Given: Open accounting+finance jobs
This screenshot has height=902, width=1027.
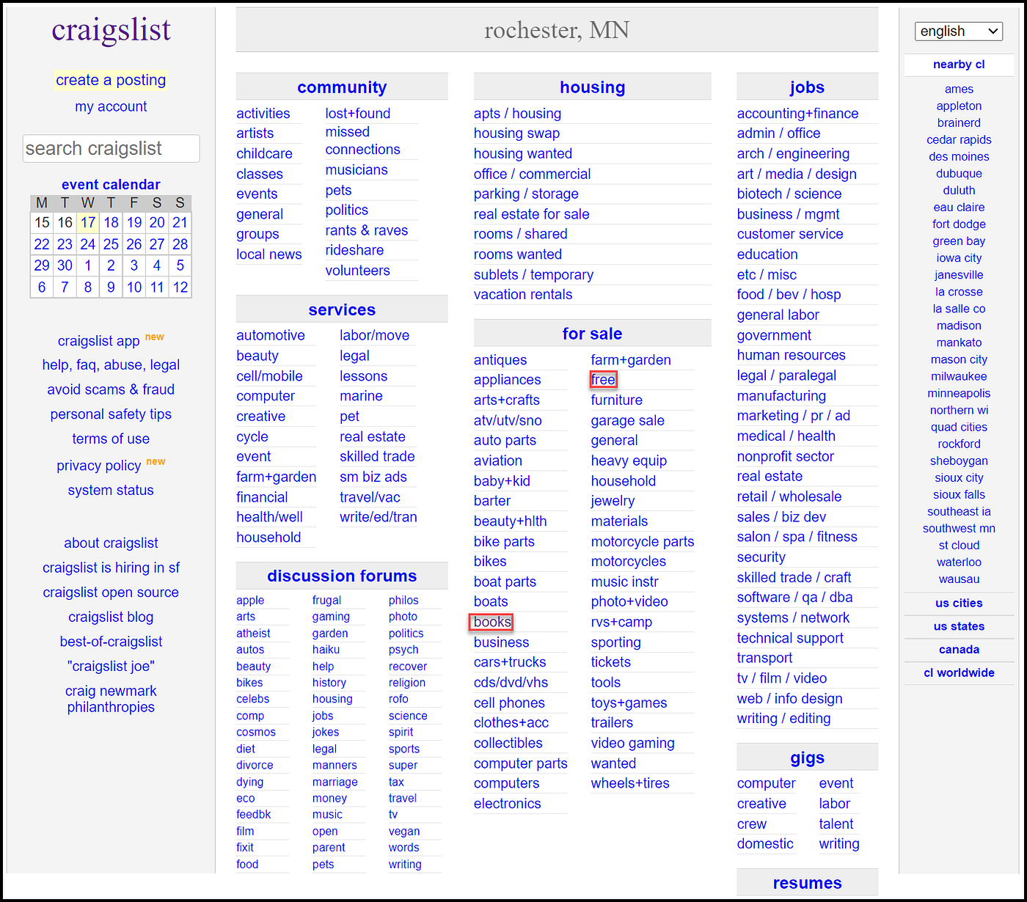Looking at the screenshot, I should [798, 114].
